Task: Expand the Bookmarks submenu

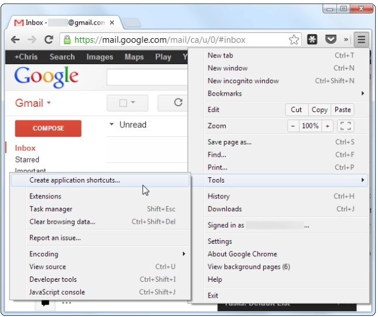Action: point(286,93)
